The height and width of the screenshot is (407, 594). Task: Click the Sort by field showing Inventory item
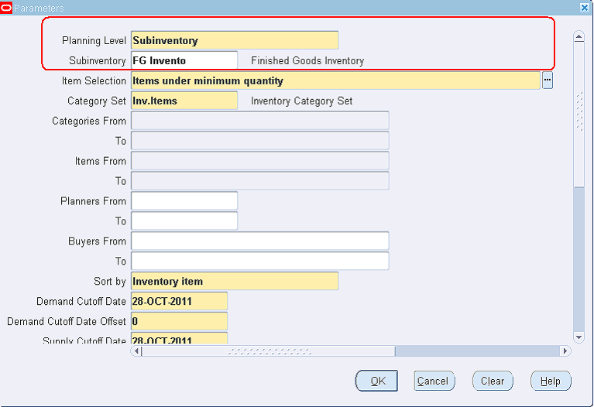click(x=235, y=281)
